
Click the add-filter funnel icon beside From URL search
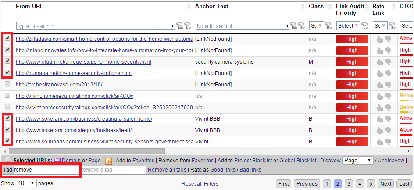click(180, 25)
